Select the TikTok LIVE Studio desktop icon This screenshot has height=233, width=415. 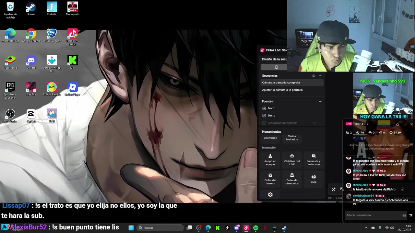click(x=73, y=37)
